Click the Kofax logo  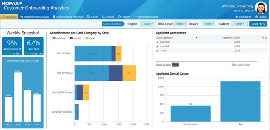click(x=12, y=3)
